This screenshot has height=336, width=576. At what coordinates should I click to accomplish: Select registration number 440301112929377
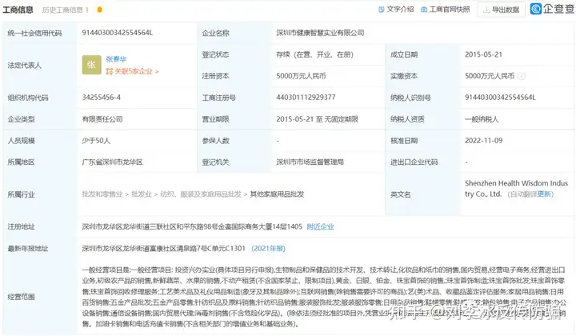pos(306,98)
